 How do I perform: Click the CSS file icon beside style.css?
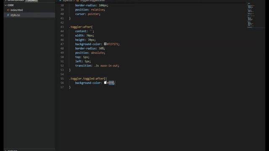pos(8,15)
